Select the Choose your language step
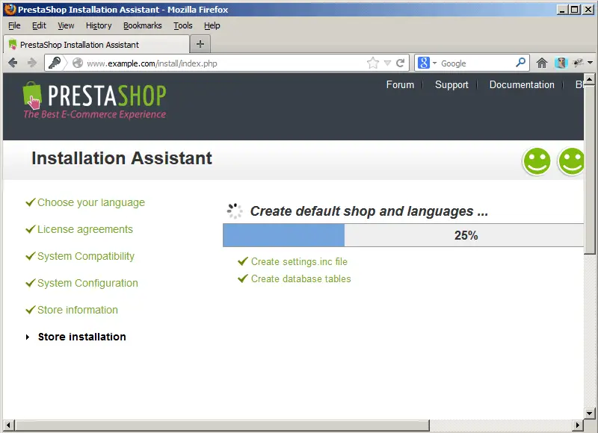Screen dimensions: 598x433 (x=91, y=202)
